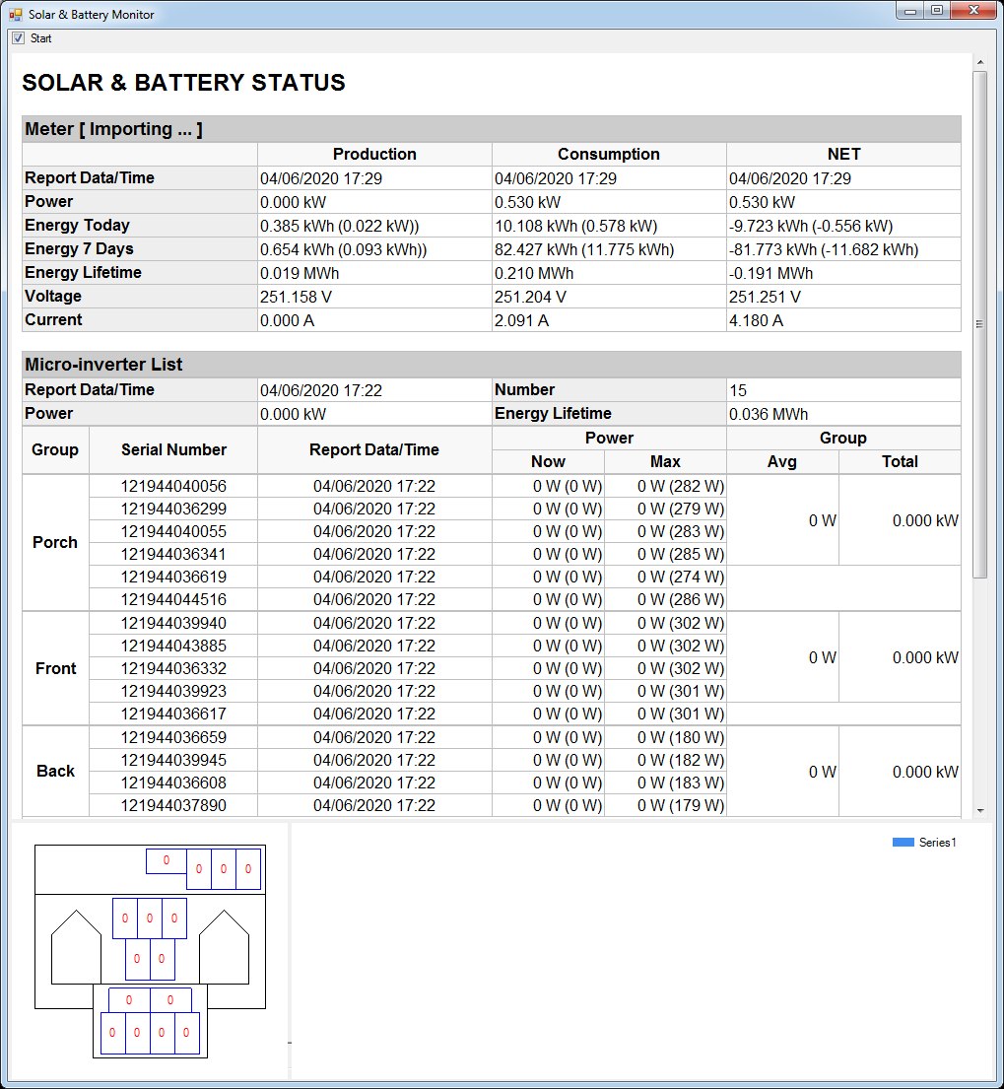This screenshot has width=1004, height=1089.
Task: Select serial number 121944036299
Action: tap(173, 509)
